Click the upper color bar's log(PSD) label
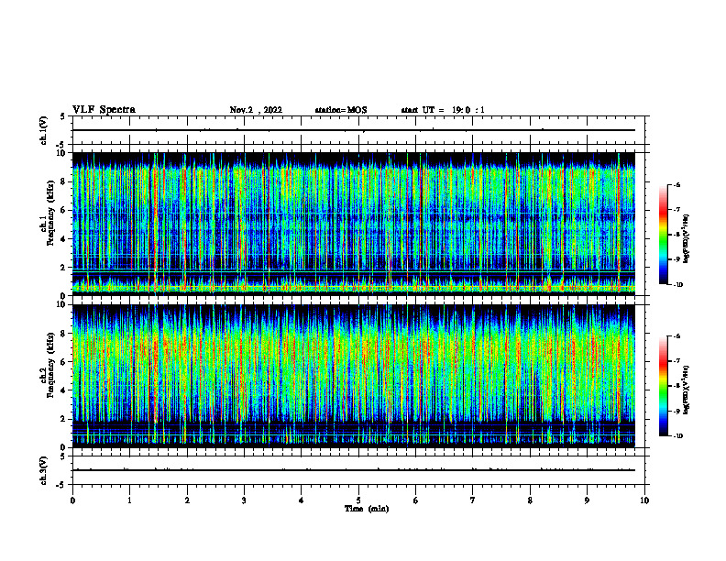 687,238
